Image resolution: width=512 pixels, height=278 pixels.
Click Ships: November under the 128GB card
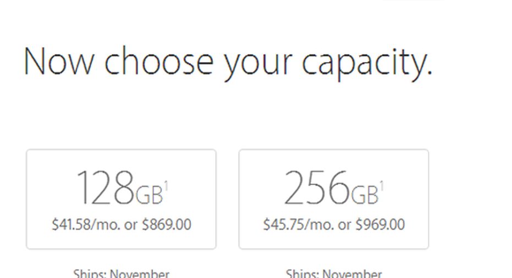point(121,273)
